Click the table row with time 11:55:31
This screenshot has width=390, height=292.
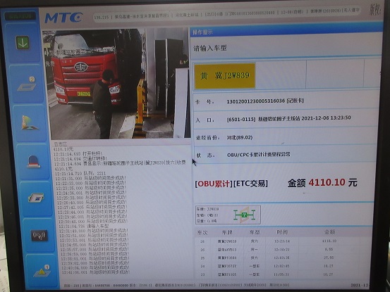pos(284,274)
